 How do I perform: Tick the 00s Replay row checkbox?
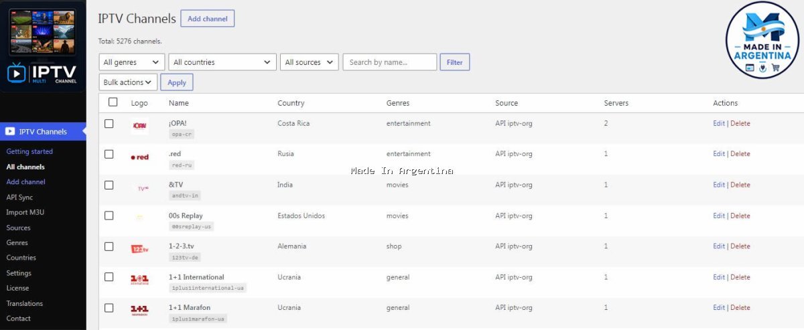[x=109, y=216]
